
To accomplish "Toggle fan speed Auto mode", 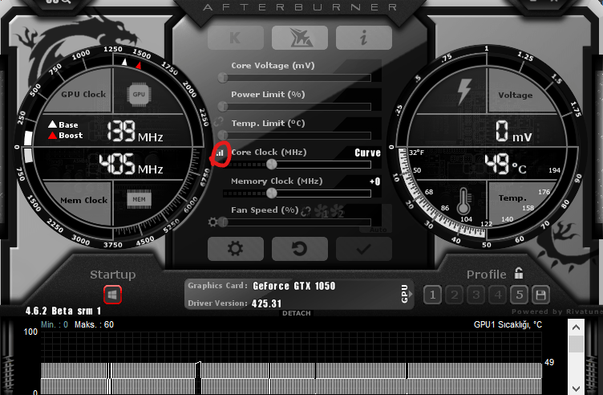I will pyautogui.click(x=378, y=230).
